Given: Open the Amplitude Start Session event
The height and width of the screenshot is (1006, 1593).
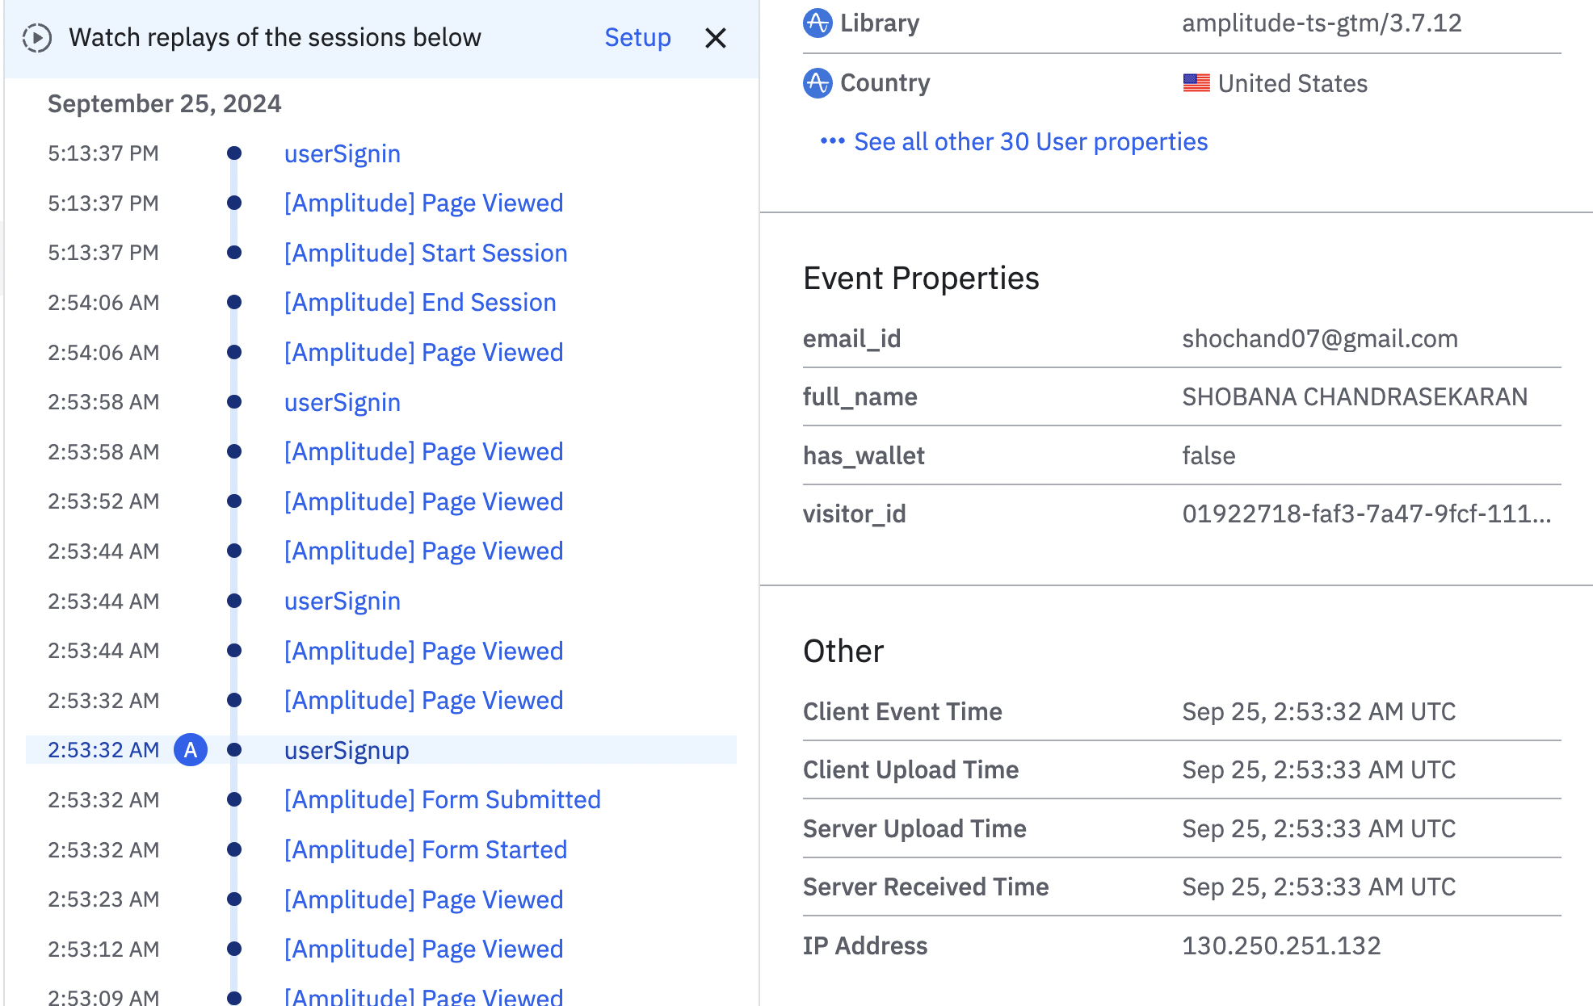Looking at the screenshot, I should pyautogui.click(x=425, y=254).
